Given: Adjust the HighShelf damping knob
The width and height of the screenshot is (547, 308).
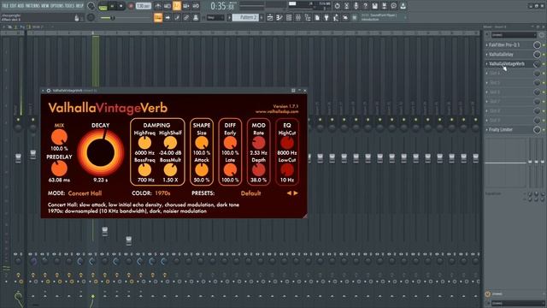Looking at the screenshot, I should click(170, 143).
